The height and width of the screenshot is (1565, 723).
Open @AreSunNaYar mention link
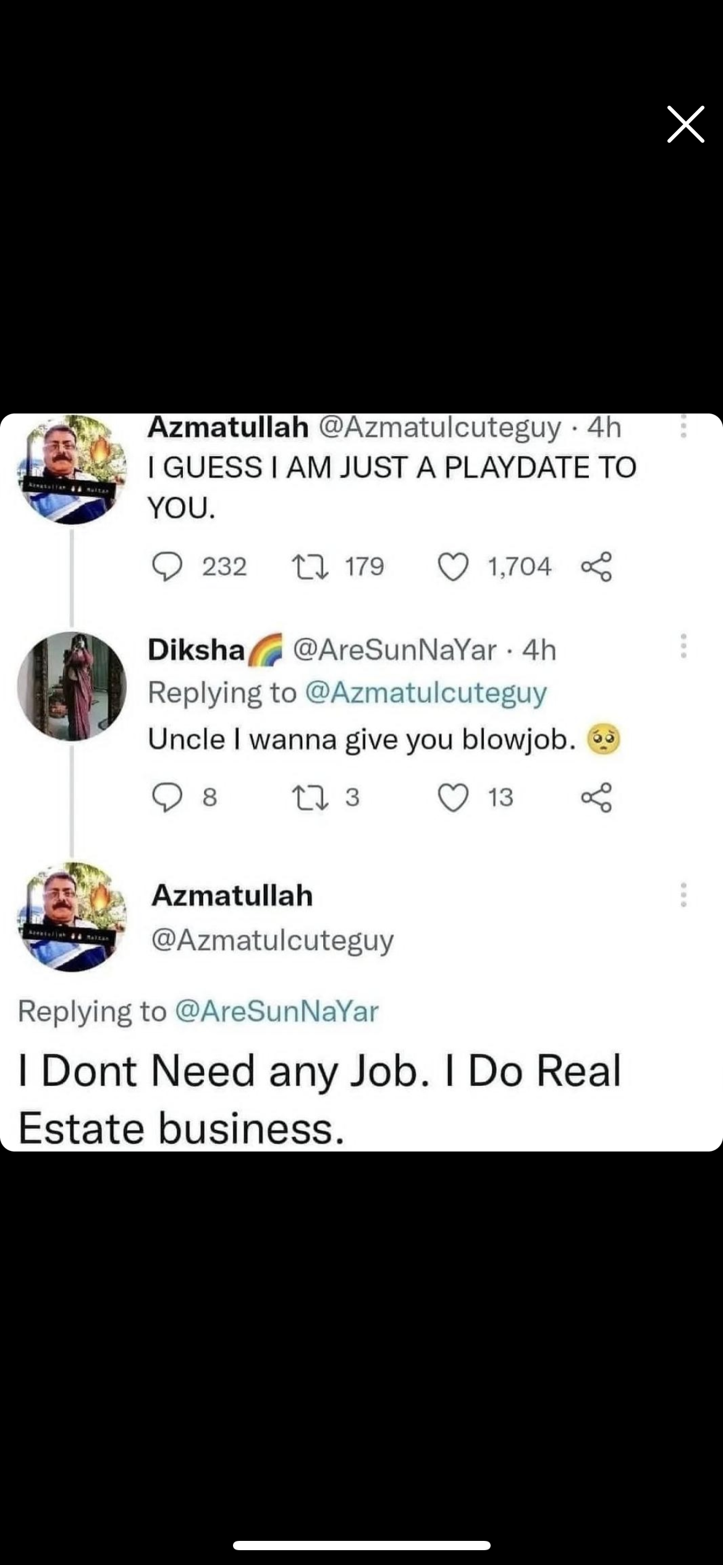click(x=277, y=1012)
